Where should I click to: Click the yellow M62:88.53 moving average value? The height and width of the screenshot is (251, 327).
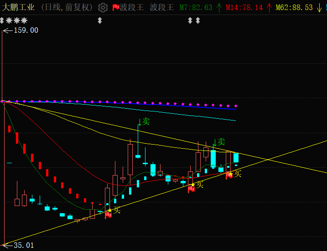pos(294,8)
